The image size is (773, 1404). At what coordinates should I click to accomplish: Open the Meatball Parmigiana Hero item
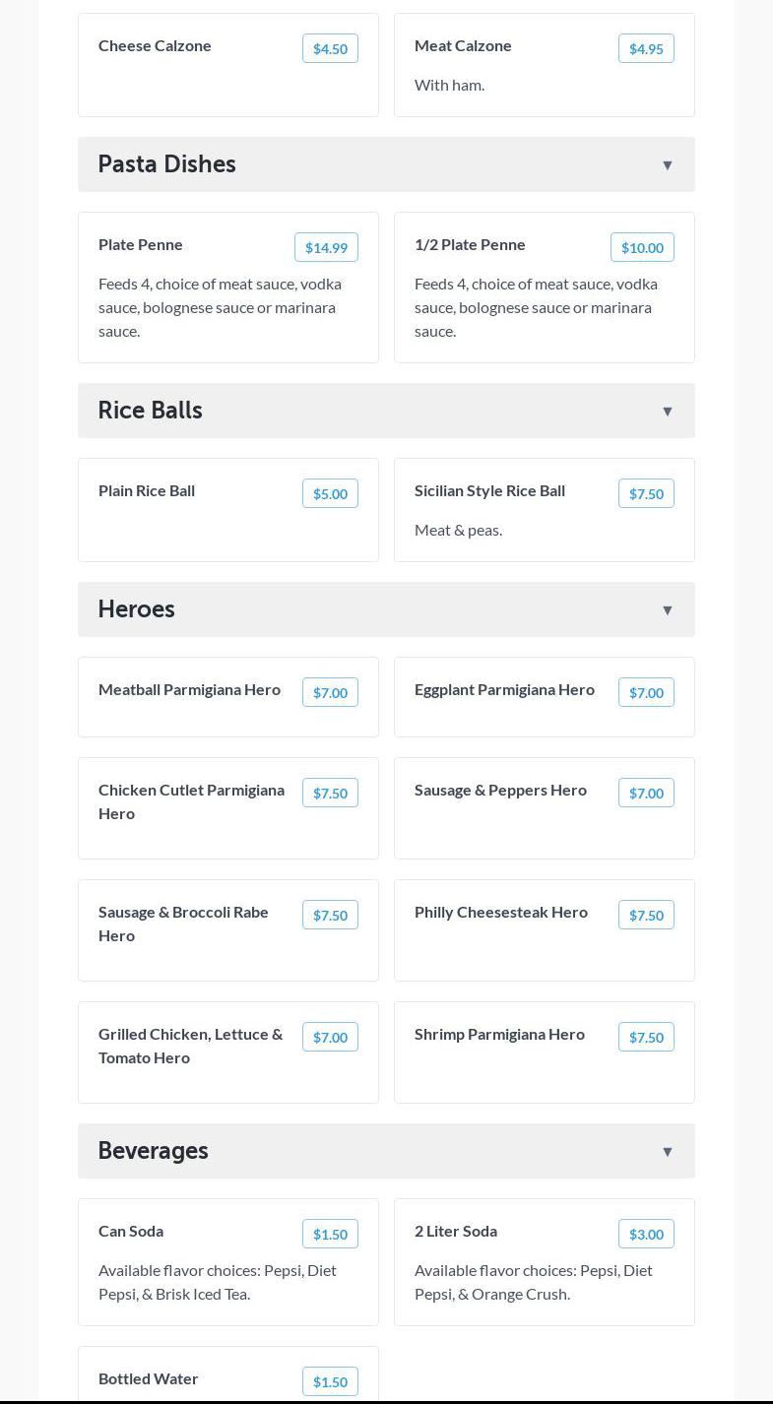[189, 689]
